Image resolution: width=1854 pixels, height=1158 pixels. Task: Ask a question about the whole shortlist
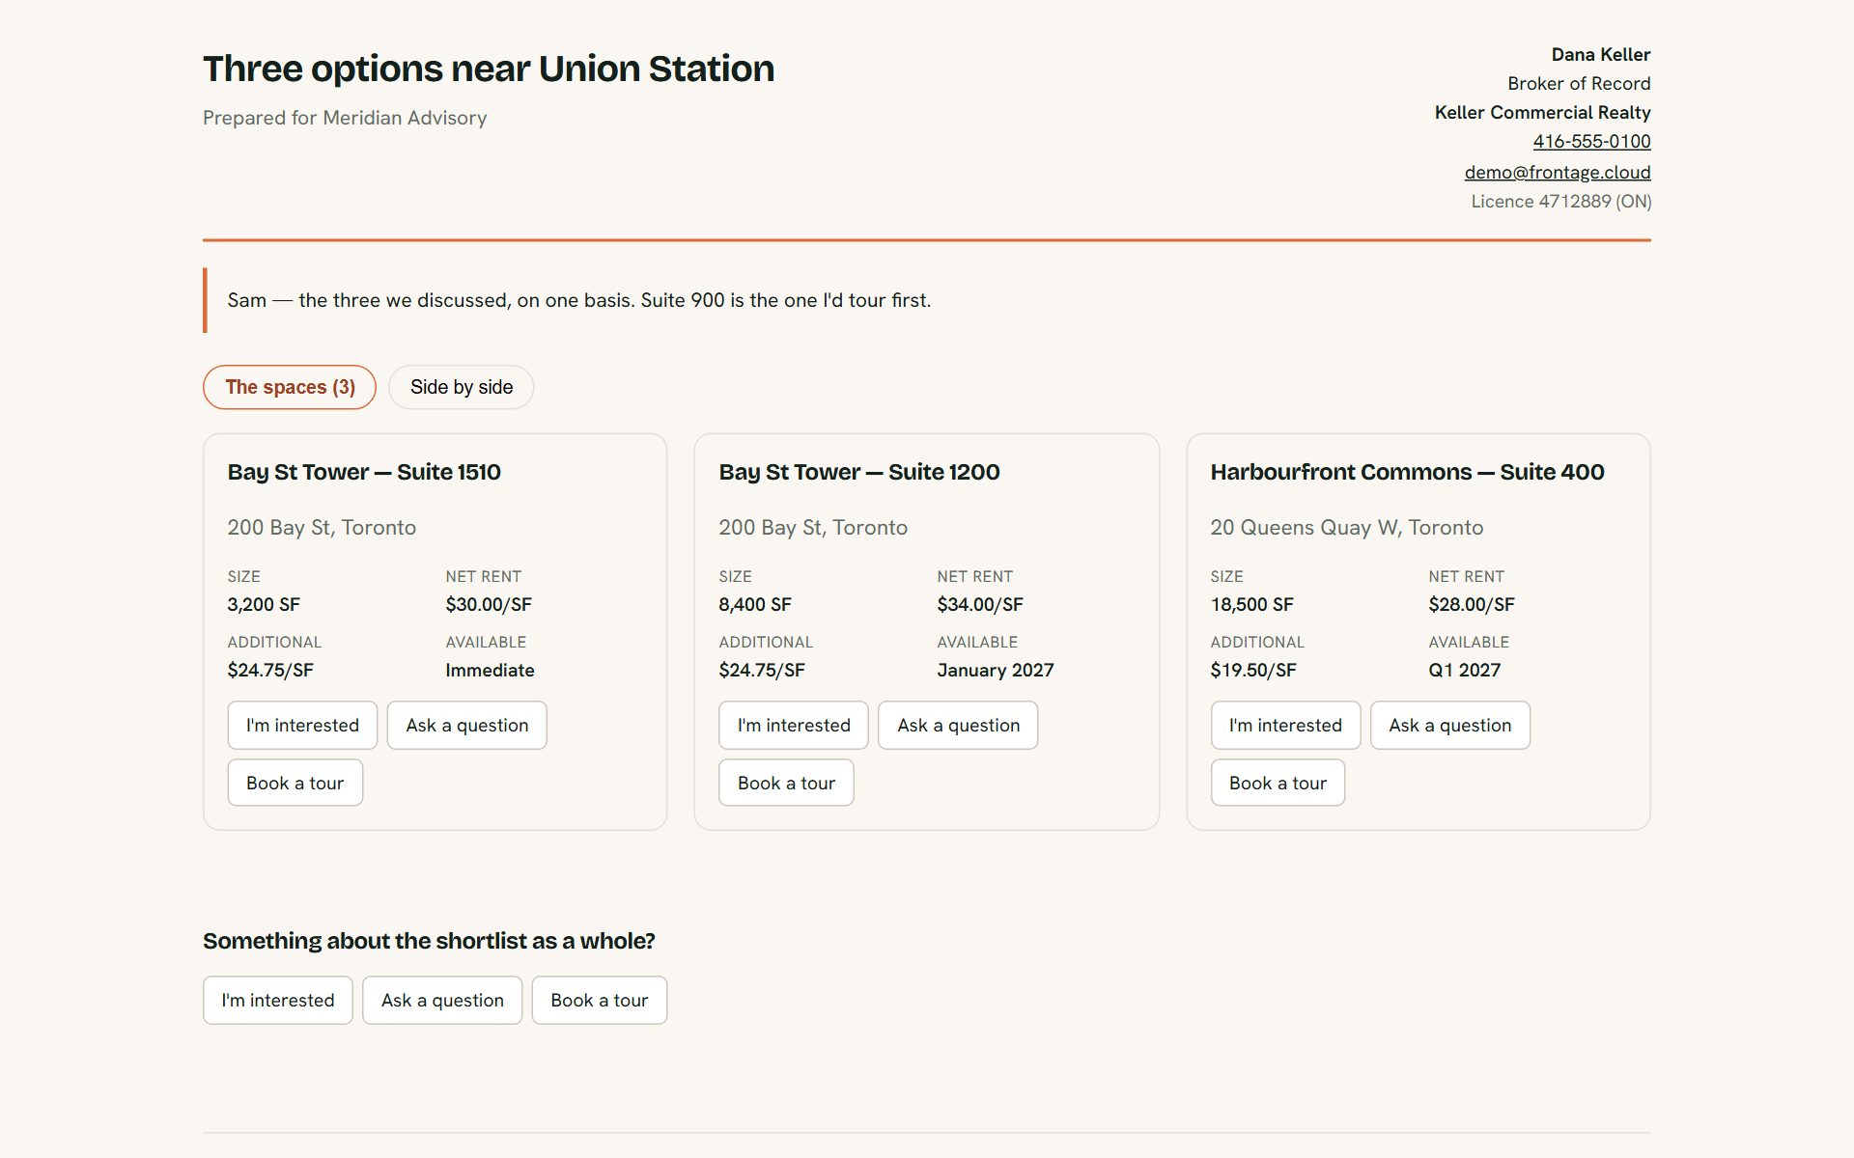coord(442,1000)
